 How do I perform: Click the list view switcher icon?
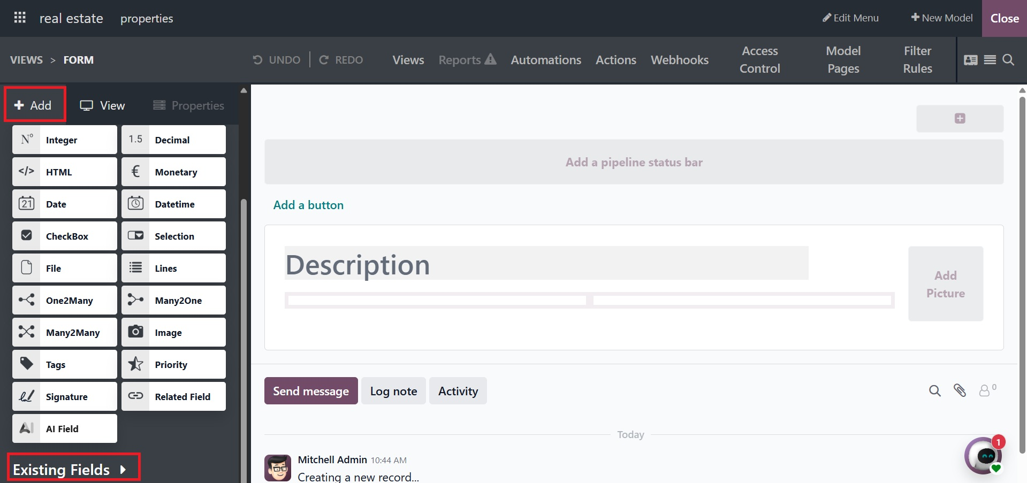pyautogui.click(x=990, y=60)
